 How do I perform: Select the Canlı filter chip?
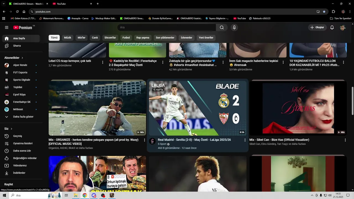point(95,38)
